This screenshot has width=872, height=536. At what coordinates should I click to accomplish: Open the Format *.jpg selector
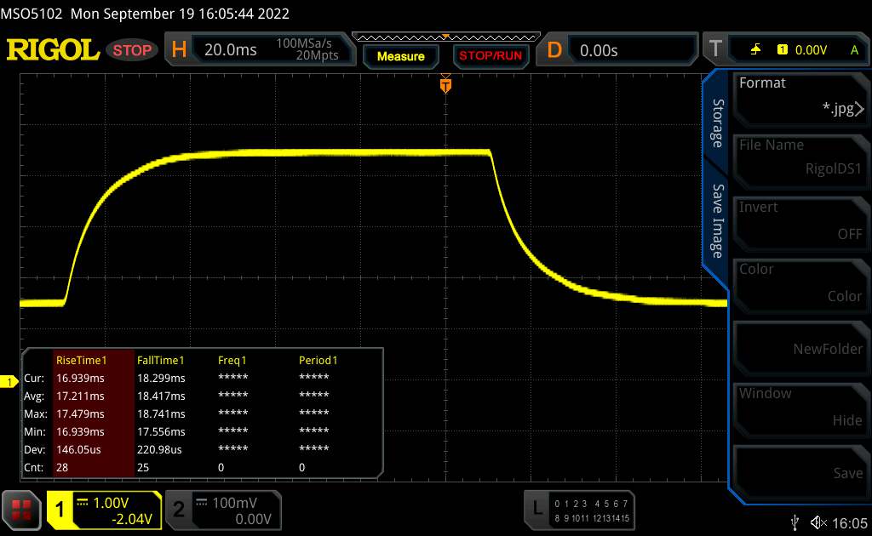(800, 96)
